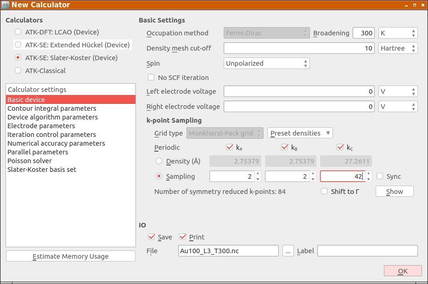Toggle Print checkbox in IO
This screenshot has width=428, height=284.
[183, 237]
